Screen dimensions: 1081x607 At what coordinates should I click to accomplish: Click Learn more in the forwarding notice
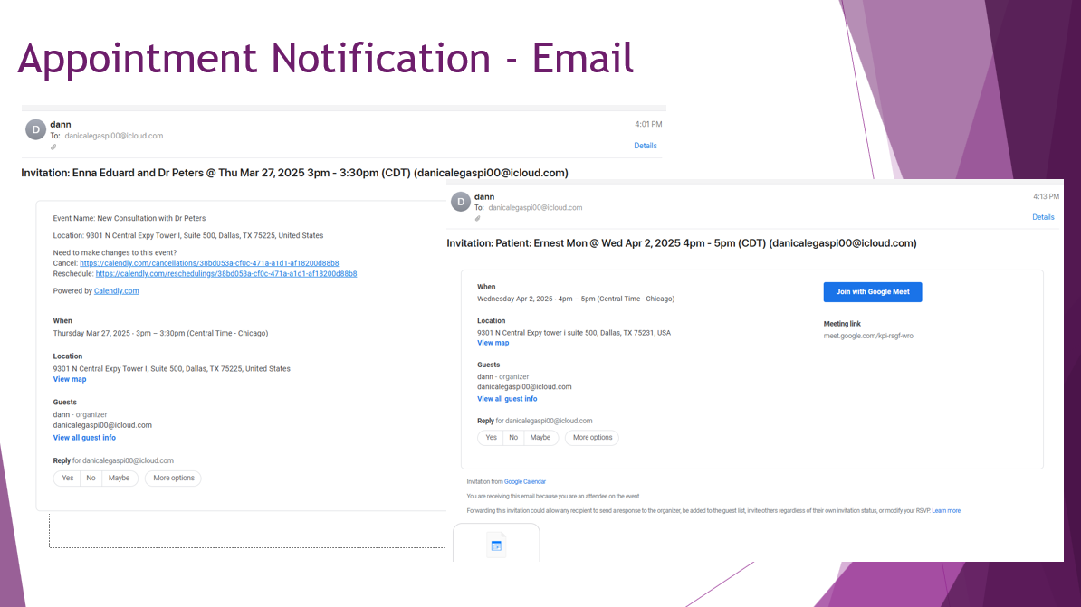(946, 510)
